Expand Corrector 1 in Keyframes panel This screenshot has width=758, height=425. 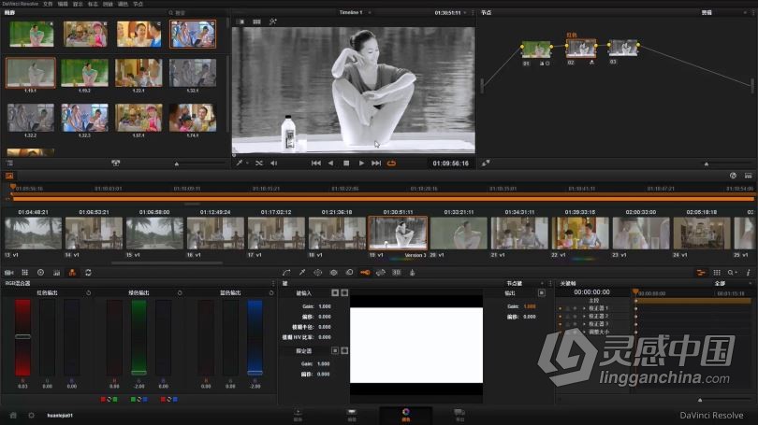[584, 308]
